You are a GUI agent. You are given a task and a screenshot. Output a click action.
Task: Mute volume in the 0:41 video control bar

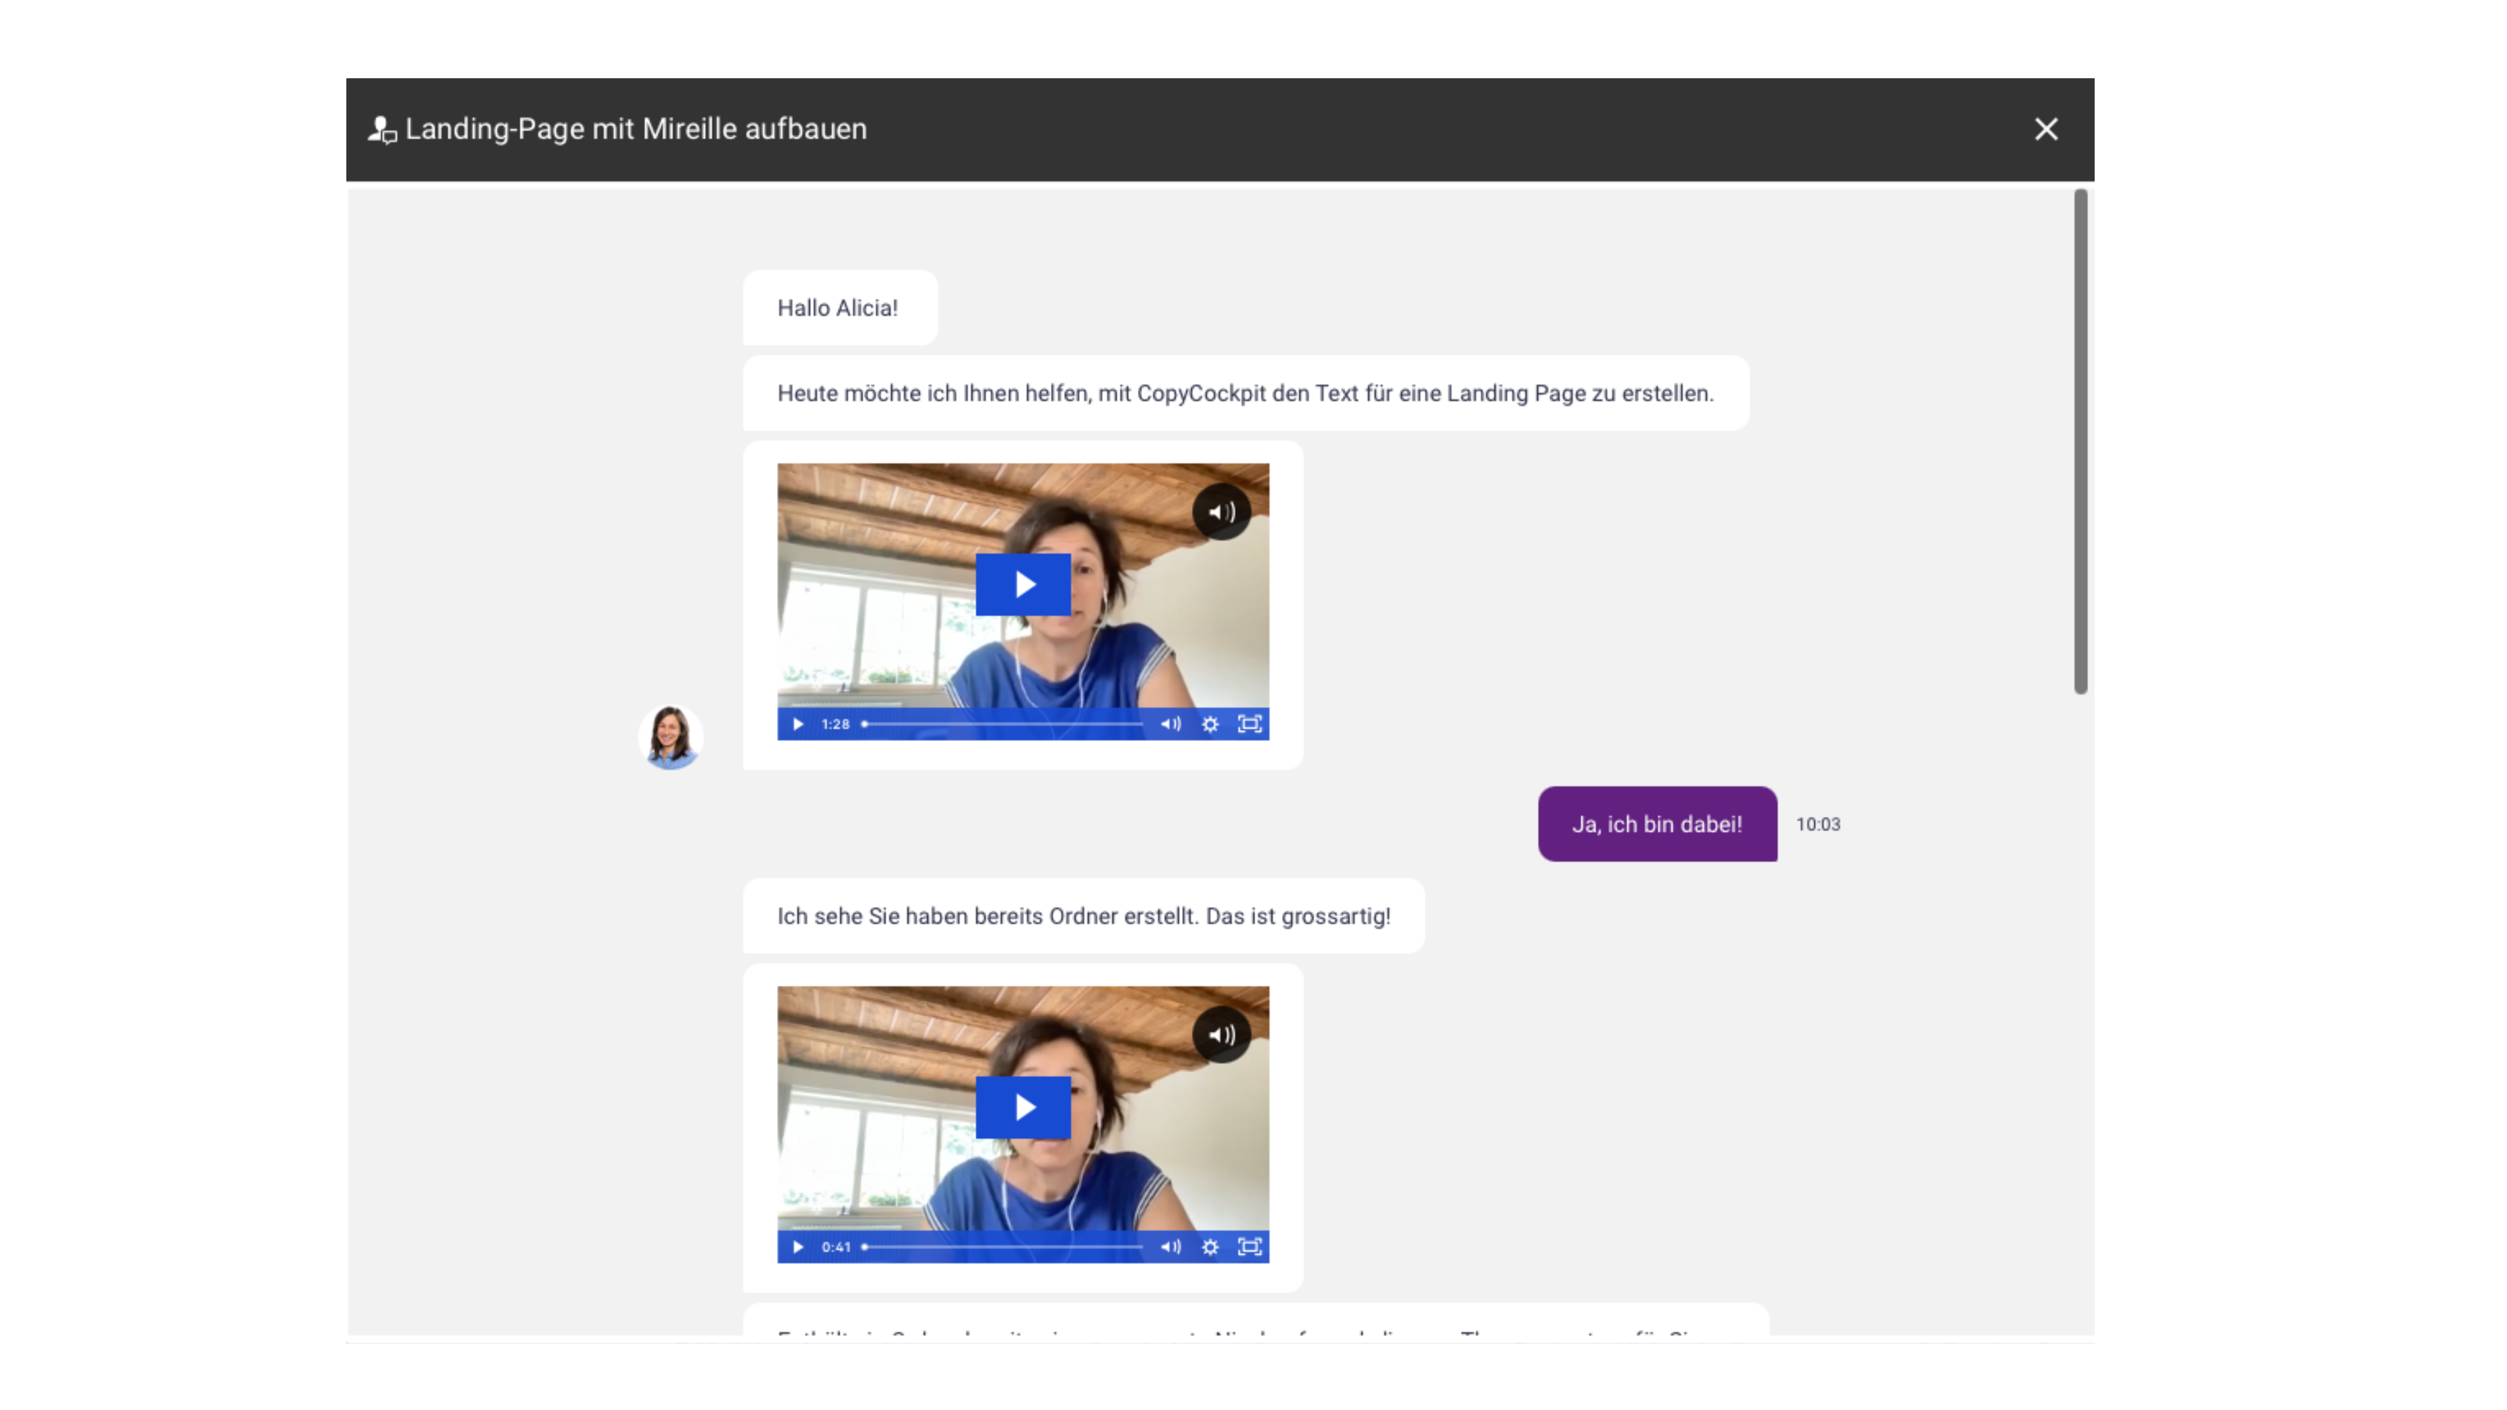pyautogui.click(x=1171, y=1247)
